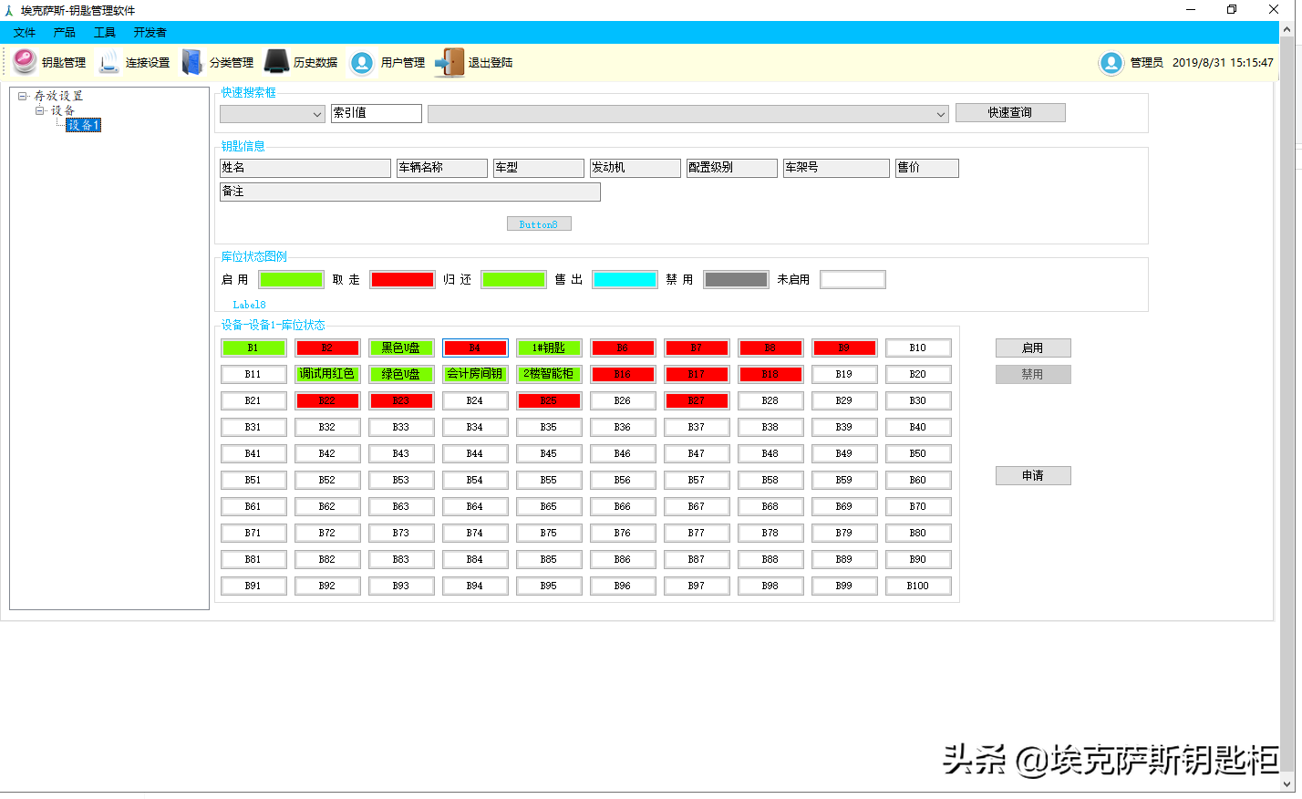Click the 禁用 button
Image resolution: width=1302 pixels, height=799 pixels.
coord(1033,374)
